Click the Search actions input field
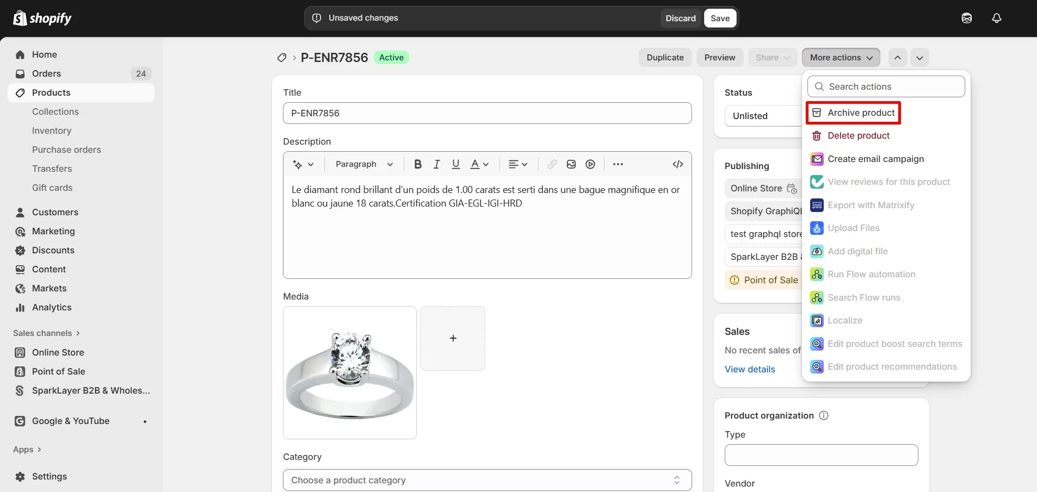The height and width of the screenshot is (492, 1037). tap(886, 86)
